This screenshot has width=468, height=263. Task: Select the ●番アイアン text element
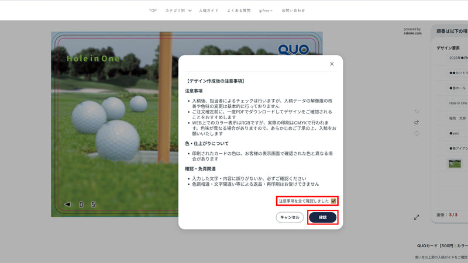(x=459, y=148)
